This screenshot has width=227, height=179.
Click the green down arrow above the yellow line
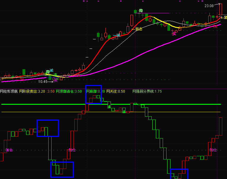click(124, 111)
